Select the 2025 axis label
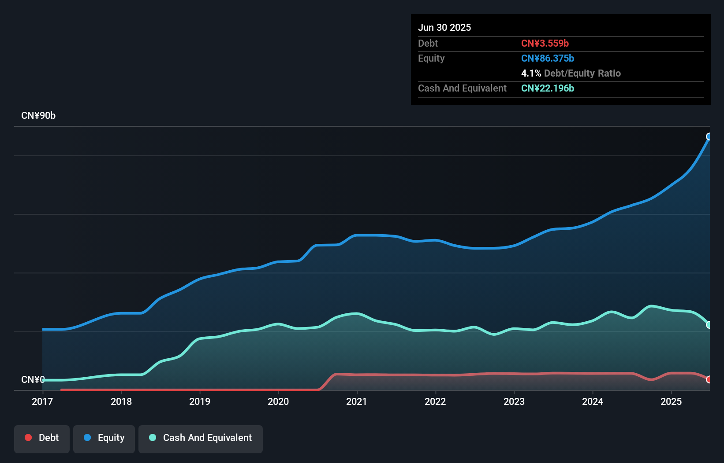This screenshot has width=724, height=463. coord(671,401)
